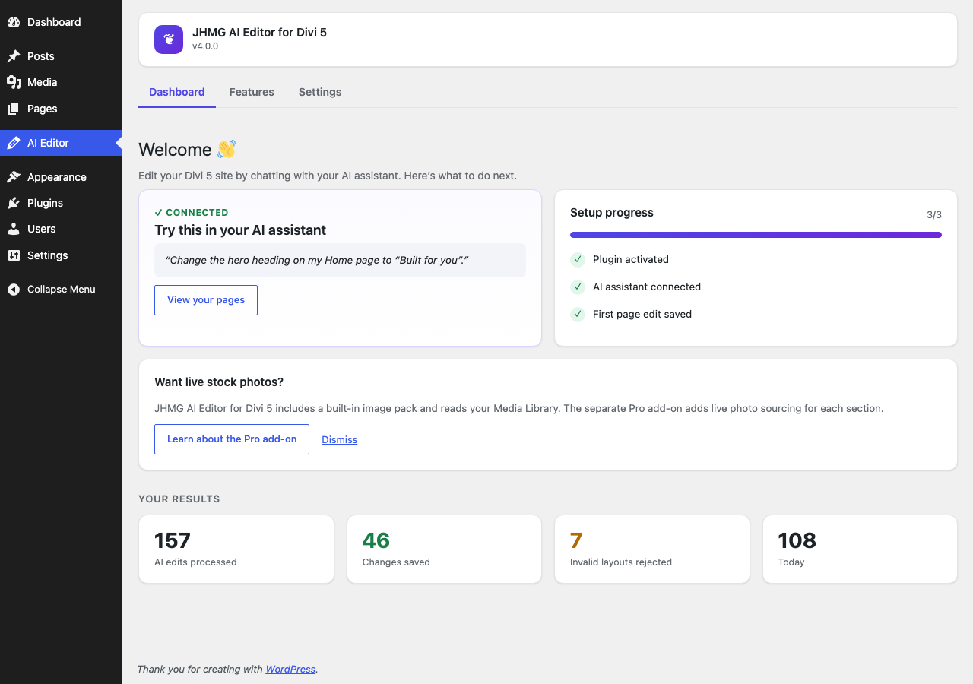973x684 pixels.
Task: Open the plugin Settings tab
Action: 320,92
